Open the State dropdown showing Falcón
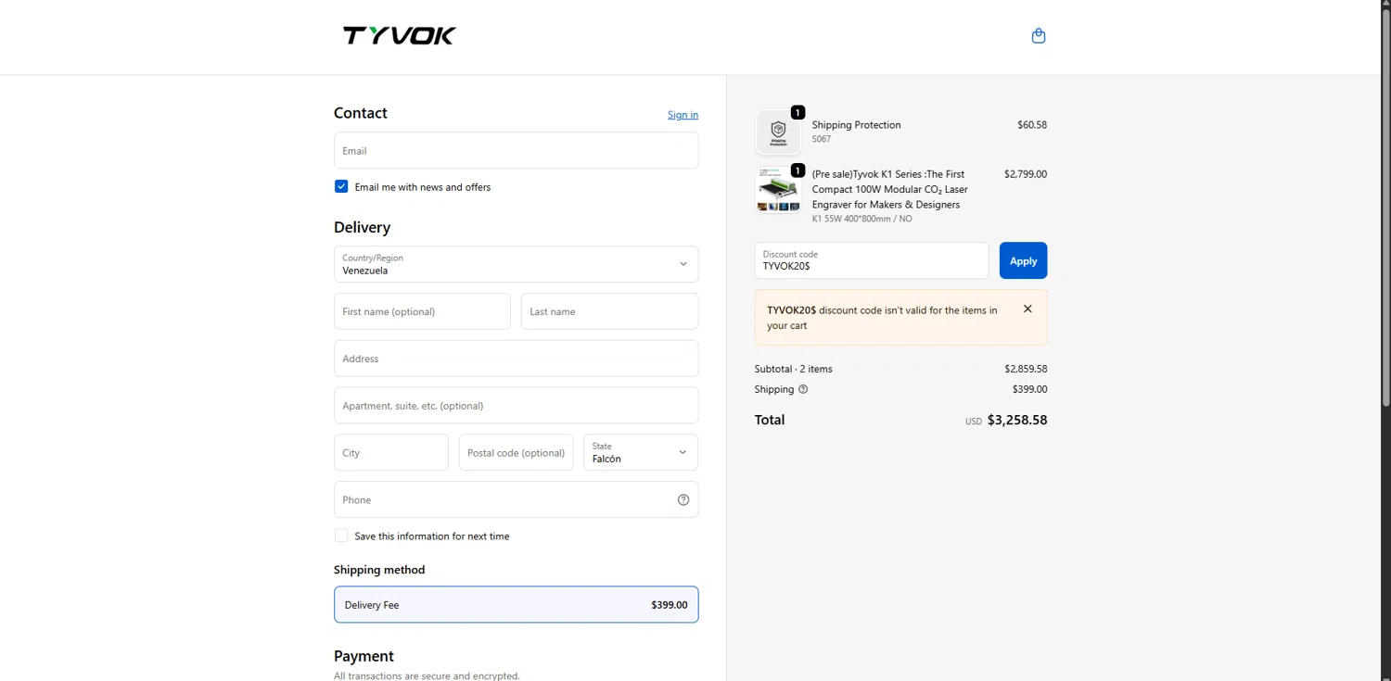 (x=641, y=452)
